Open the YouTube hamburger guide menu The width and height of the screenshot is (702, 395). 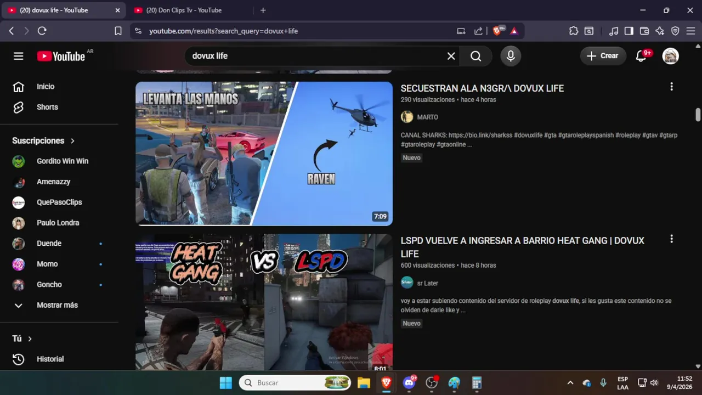(x=19, y=56)
